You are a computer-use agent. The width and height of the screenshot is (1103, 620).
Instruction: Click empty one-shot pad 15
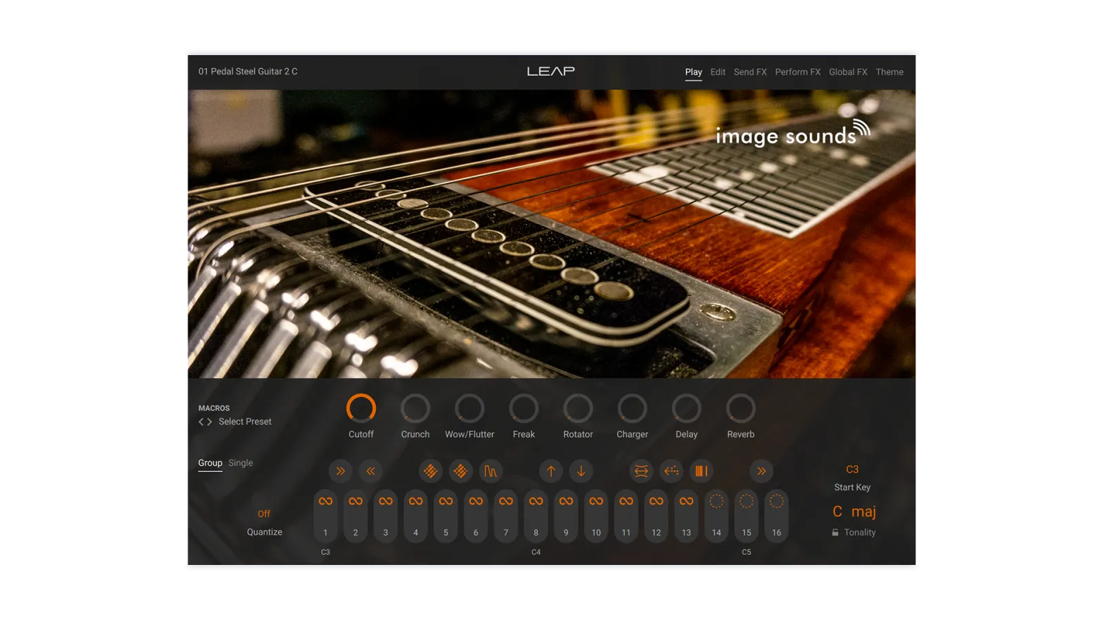(x=747, y=517)
